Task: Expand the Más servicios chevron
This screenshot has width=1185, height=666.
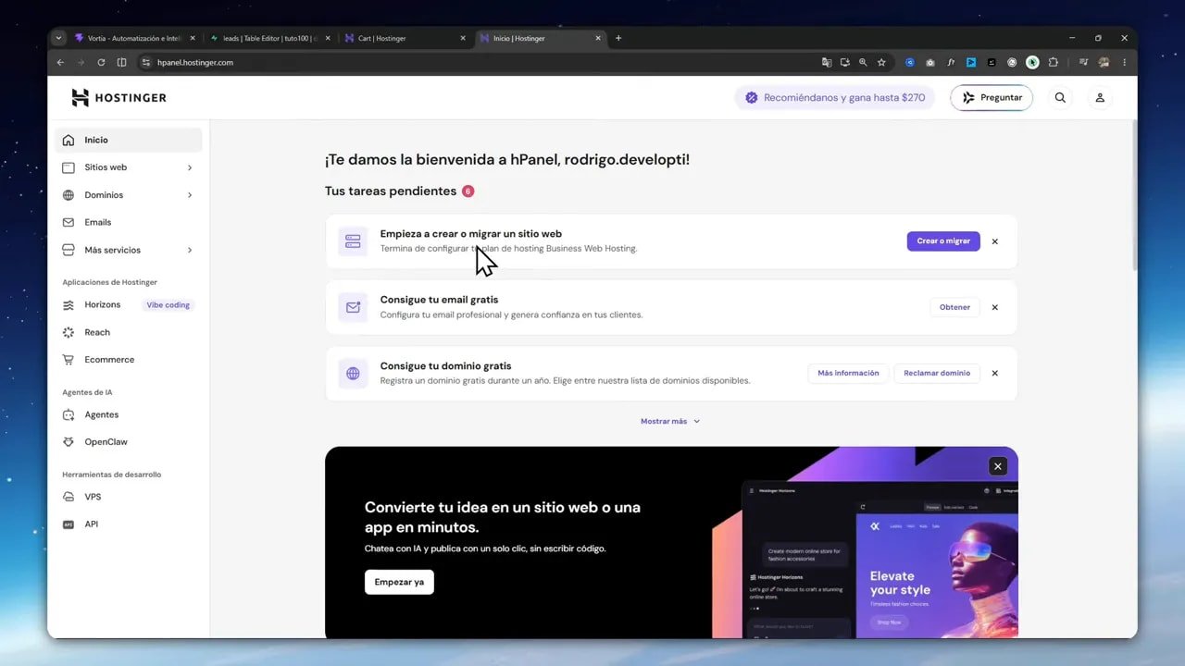Action: pyautogui.click(x=190, y=250)
